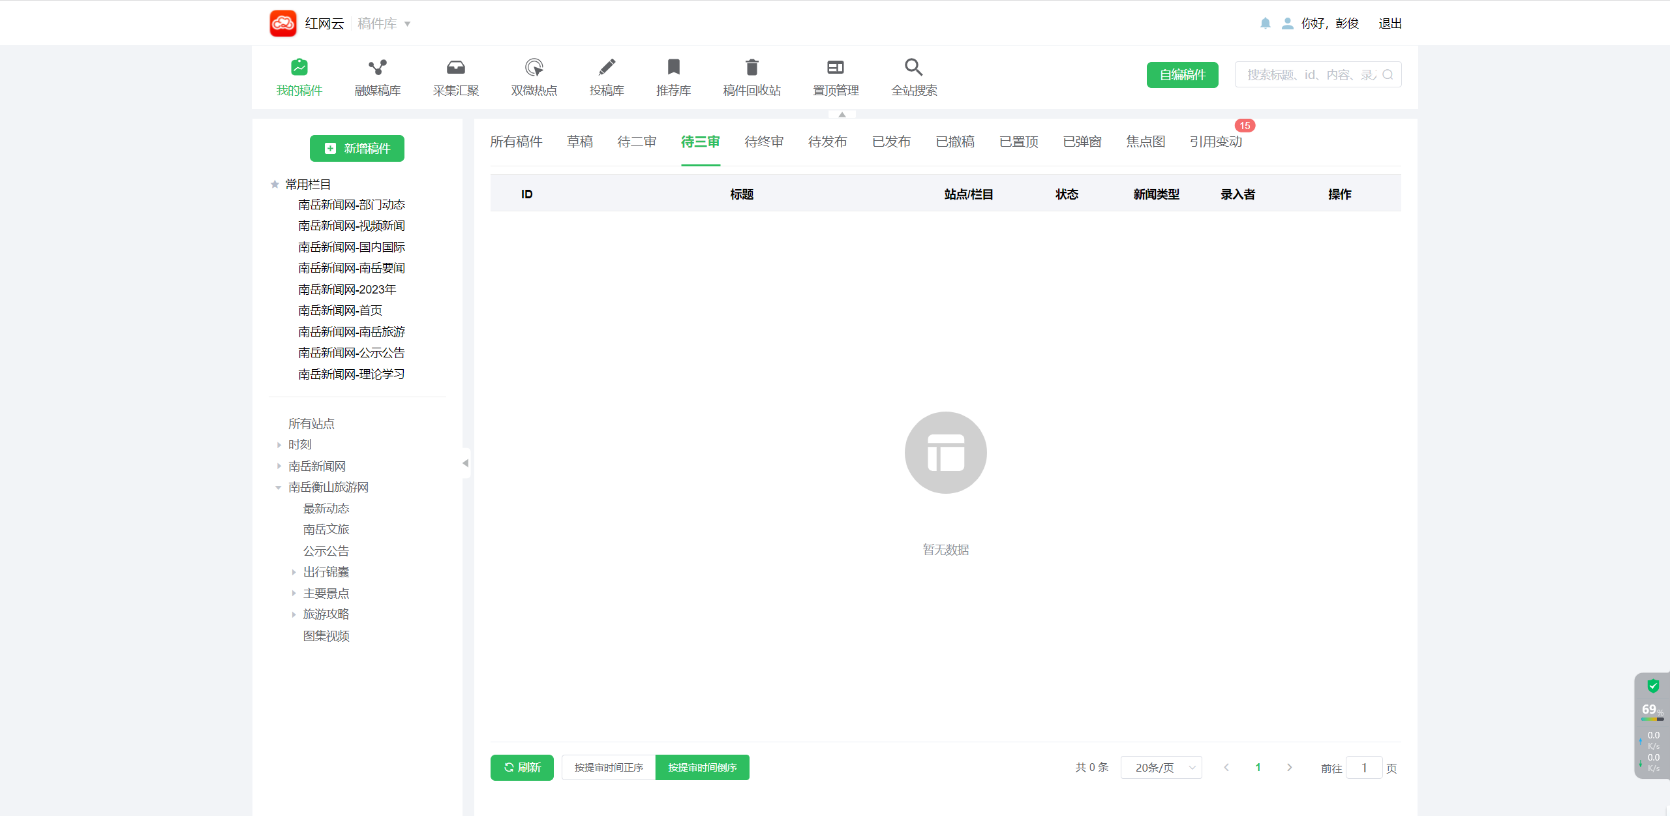Click the 新增稿件 button
This screenshot has width=1670, height=816.
[357, 148]
